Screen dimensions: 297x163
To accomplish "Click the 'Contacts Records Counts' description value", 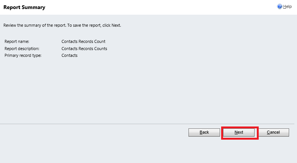I will tap(84, 49).
